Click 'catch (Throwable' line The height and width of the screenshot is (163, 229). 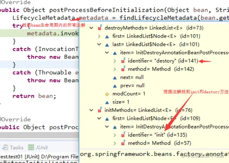pos(45,73)
